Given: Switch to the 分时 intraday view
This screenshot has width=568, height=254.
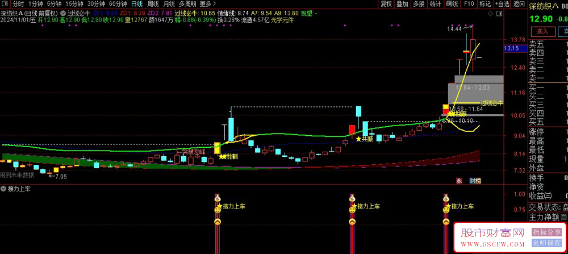Looking at the screenshot, I should coord(18,4).
